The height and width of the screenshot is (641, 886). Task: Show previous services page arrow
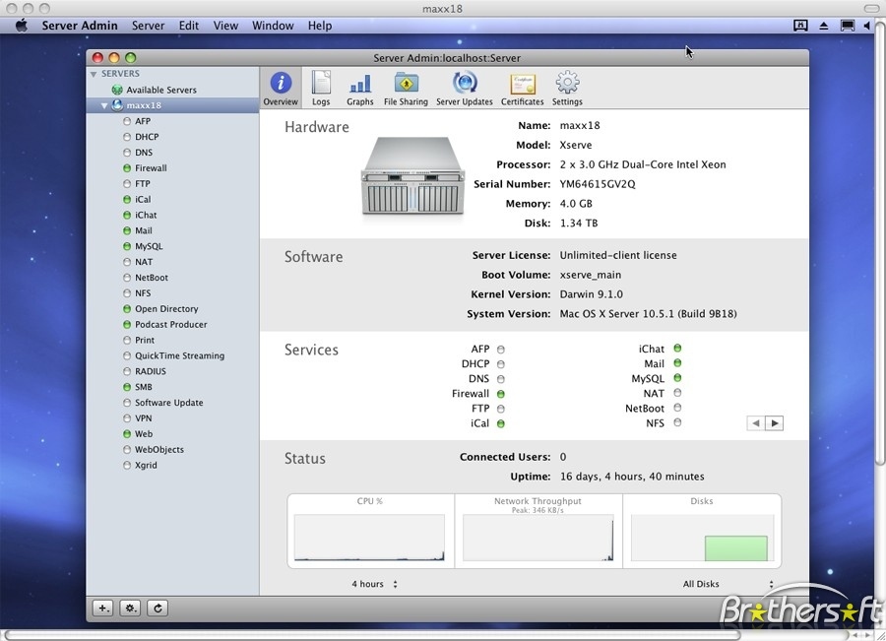[755, 422]
